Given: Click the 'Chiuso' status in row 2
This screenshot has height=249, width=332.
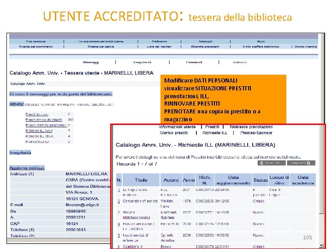Looking at the screenshot, I should (259, 201).
